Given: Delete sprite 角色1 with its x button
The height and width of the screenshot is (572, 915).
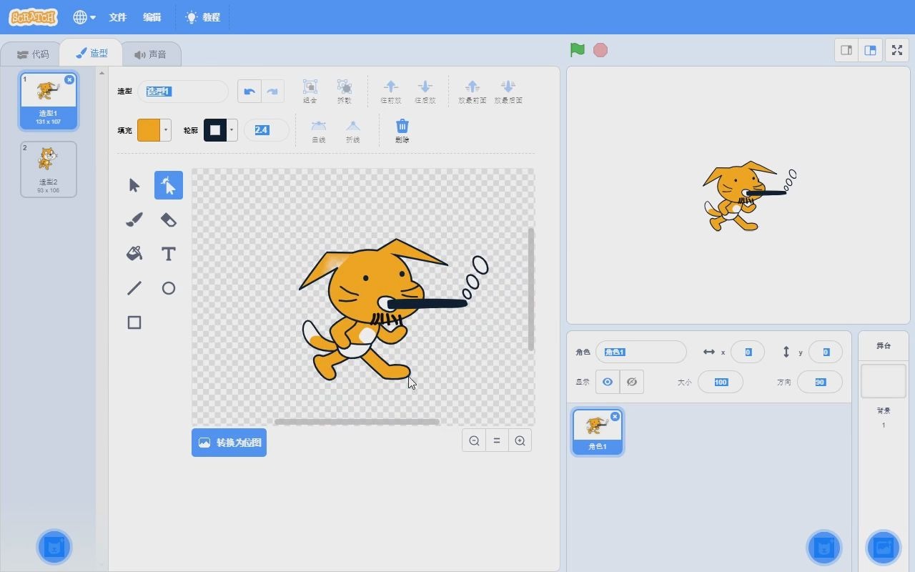Looking at the screenshot, I should pyautogui.click(x=615, y=416).
